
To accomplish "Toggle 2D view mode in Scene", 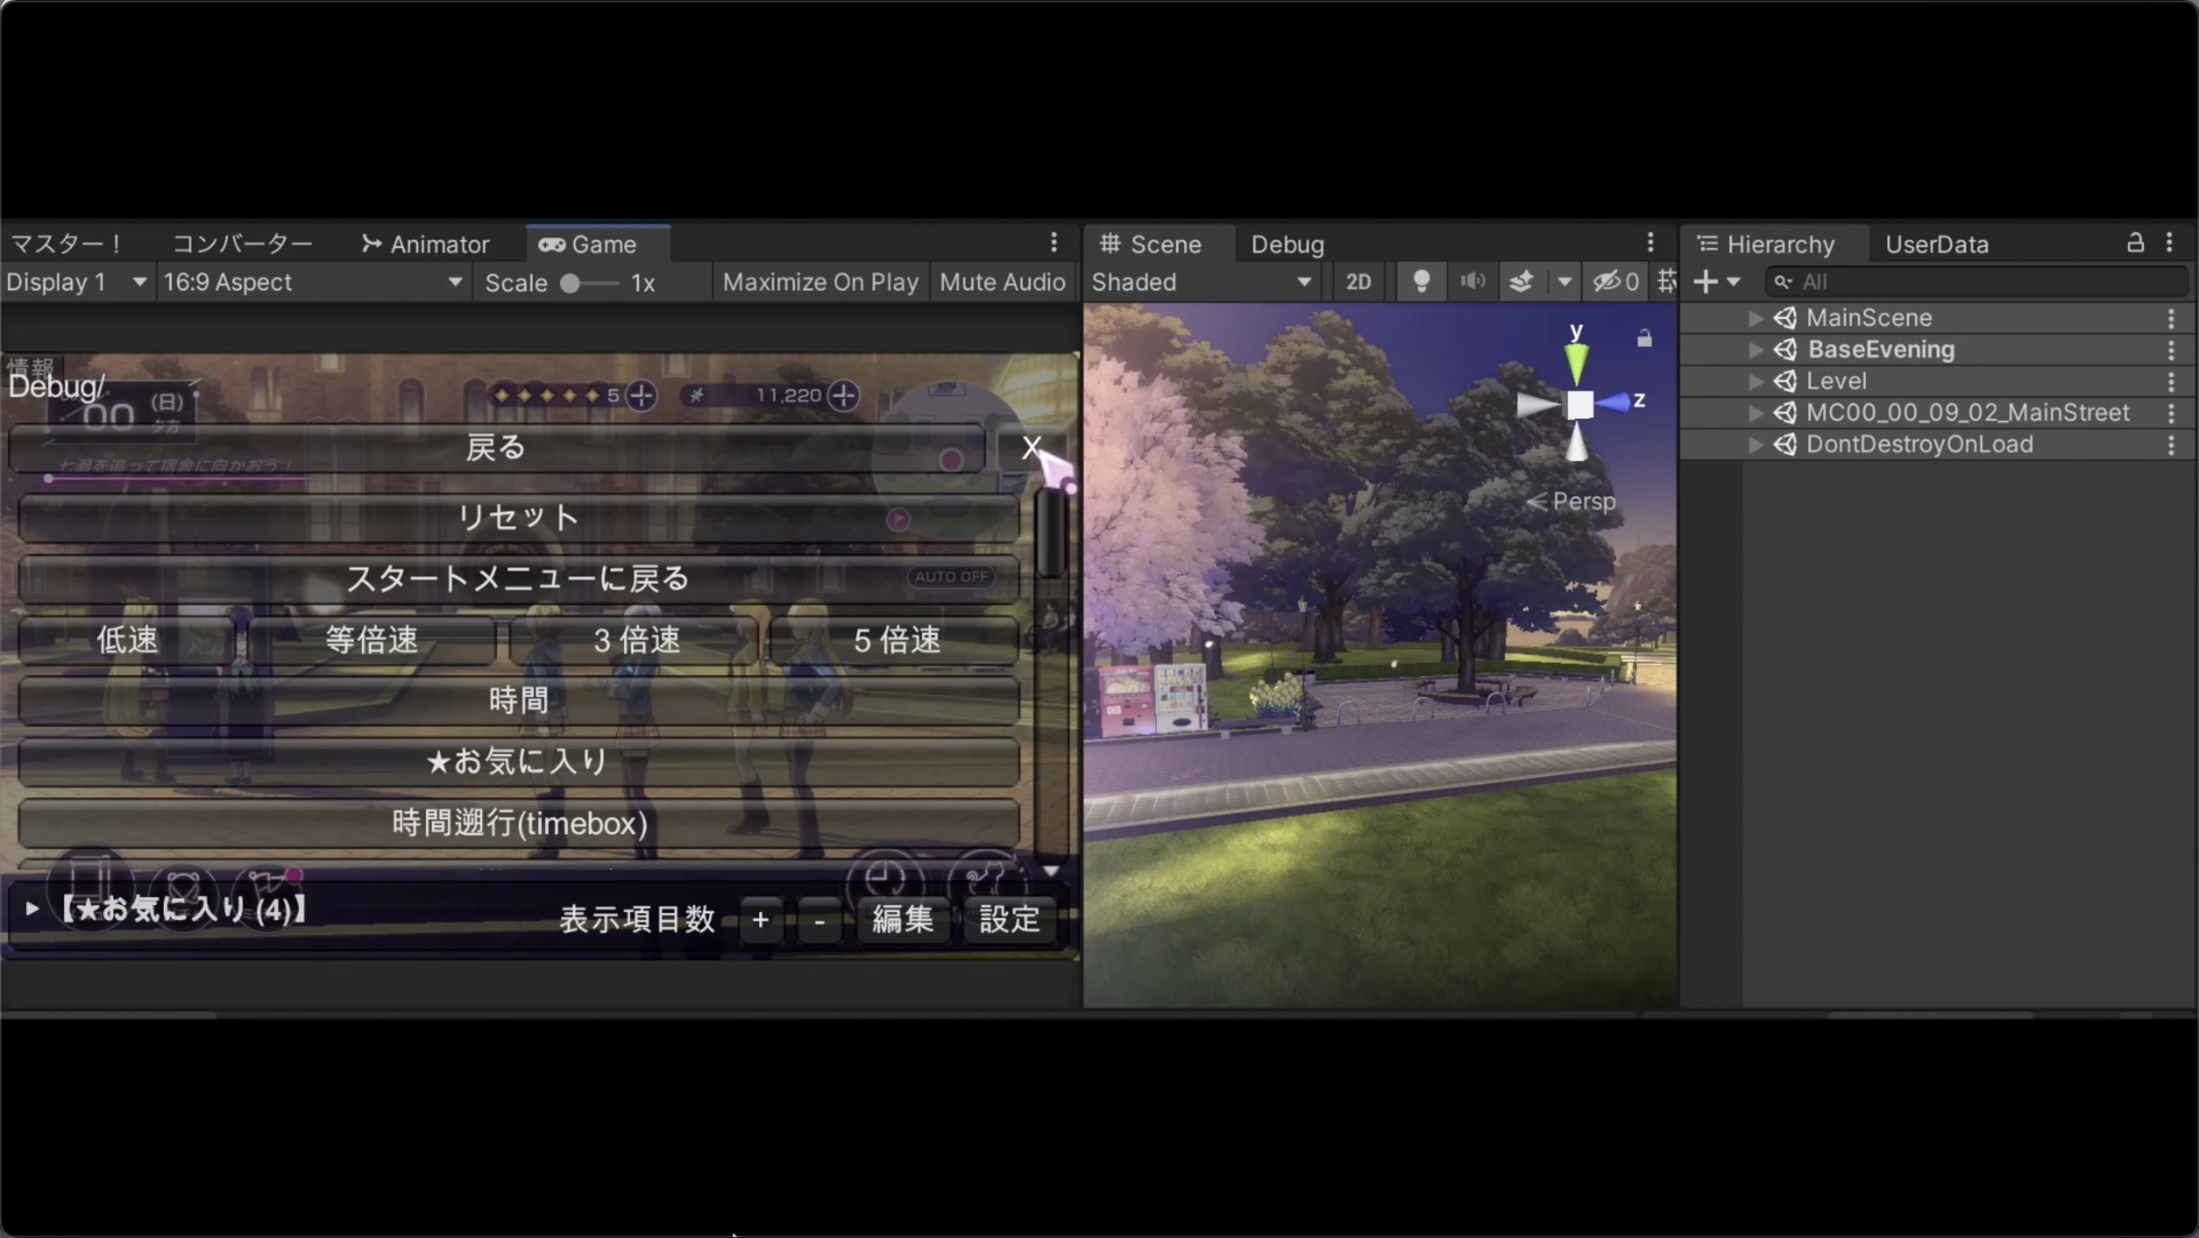I will pyautogui.click(x=1358, y=282).
